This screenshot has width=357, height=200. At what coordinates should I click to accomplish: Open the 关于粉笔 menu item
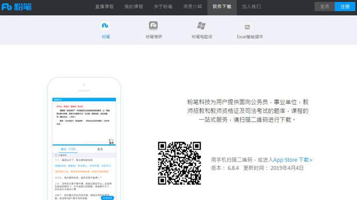(163, 7)
